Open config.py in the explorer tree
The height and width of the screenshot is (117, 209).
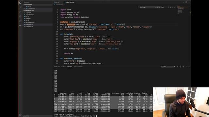(x=38, y=19)
